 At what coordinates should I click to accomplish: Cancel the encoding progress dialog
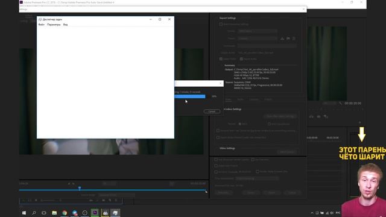tap(212, 112)
